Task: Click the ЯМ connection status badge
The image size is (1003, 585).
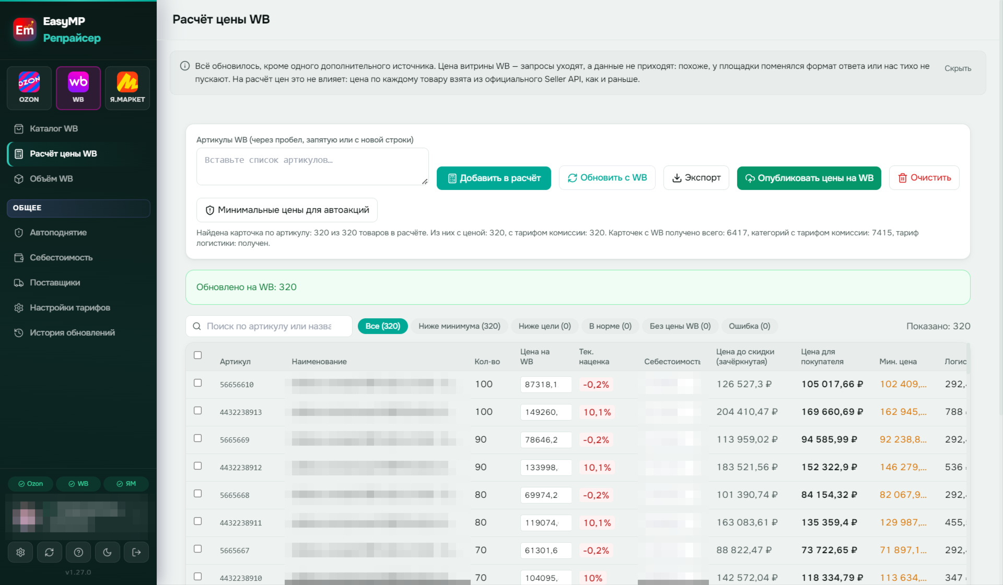Action: point(126,484)
